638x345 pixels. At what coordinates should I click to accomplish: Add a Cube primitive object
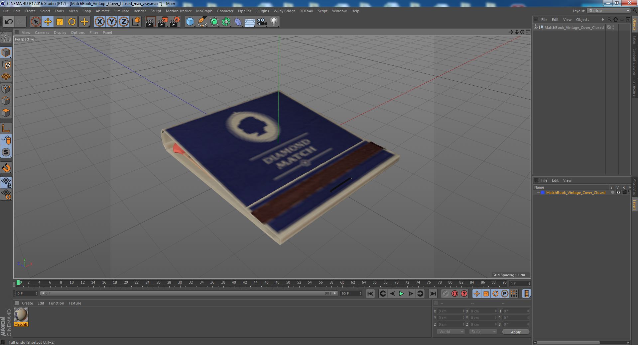(x=190, y=22)
